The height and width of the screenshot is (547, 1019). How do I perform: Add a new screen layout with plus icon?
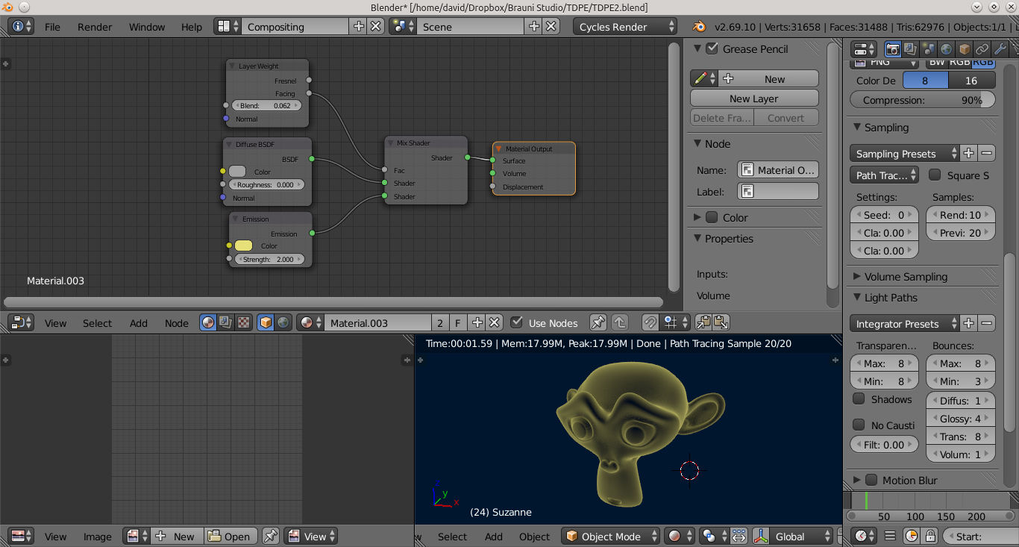point(359,26)
